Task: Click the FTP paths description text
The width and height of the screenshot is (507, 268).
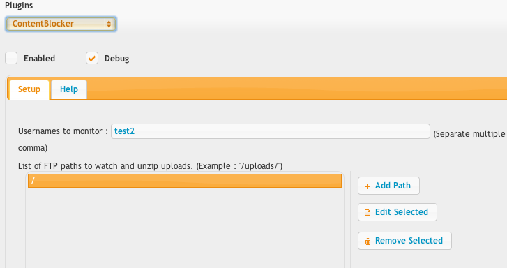Action: point(151,166)
